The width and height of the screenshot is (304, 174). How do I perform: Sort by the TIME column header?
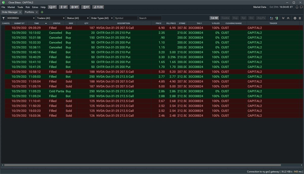[38, 23]
